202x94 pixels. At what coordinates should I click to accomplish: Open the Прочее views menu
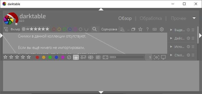pos(178,18)
